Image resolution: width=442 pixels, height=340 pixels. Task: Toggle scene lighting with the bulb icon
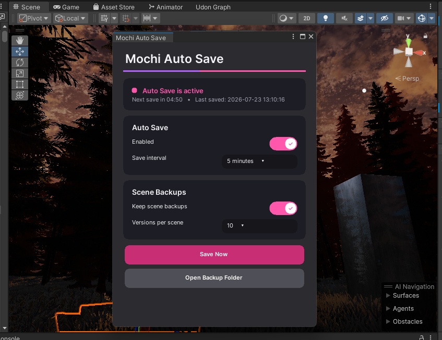pos(326,18)
